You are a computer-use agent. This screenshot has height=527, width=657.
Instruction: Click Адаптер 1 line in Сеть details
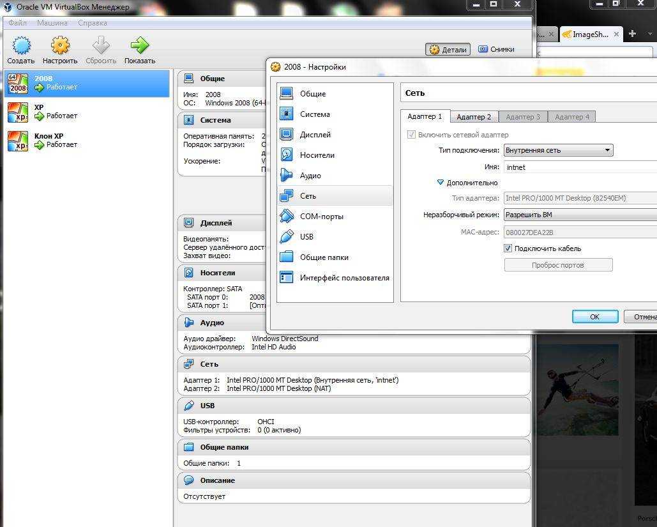pos(291,380)
